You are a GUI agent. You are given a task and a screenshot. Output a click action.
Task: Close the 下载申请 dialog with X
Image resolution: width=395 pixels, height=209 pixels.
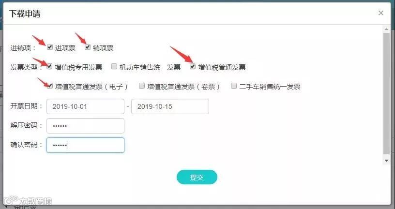[x=381, y=13]
